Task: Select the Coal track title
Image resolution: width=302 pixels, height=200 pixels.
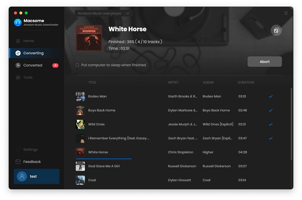Action: click(x=92, y=180)
